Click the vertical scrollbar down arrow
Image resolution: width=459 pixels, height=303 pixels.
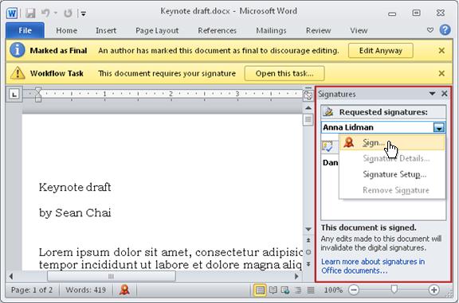click(x=308, y=229)
